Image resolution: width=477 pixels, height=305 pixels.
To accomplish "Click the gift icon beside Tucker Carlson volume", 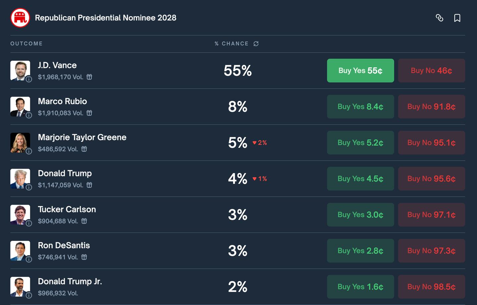I will tap(84, 221).
